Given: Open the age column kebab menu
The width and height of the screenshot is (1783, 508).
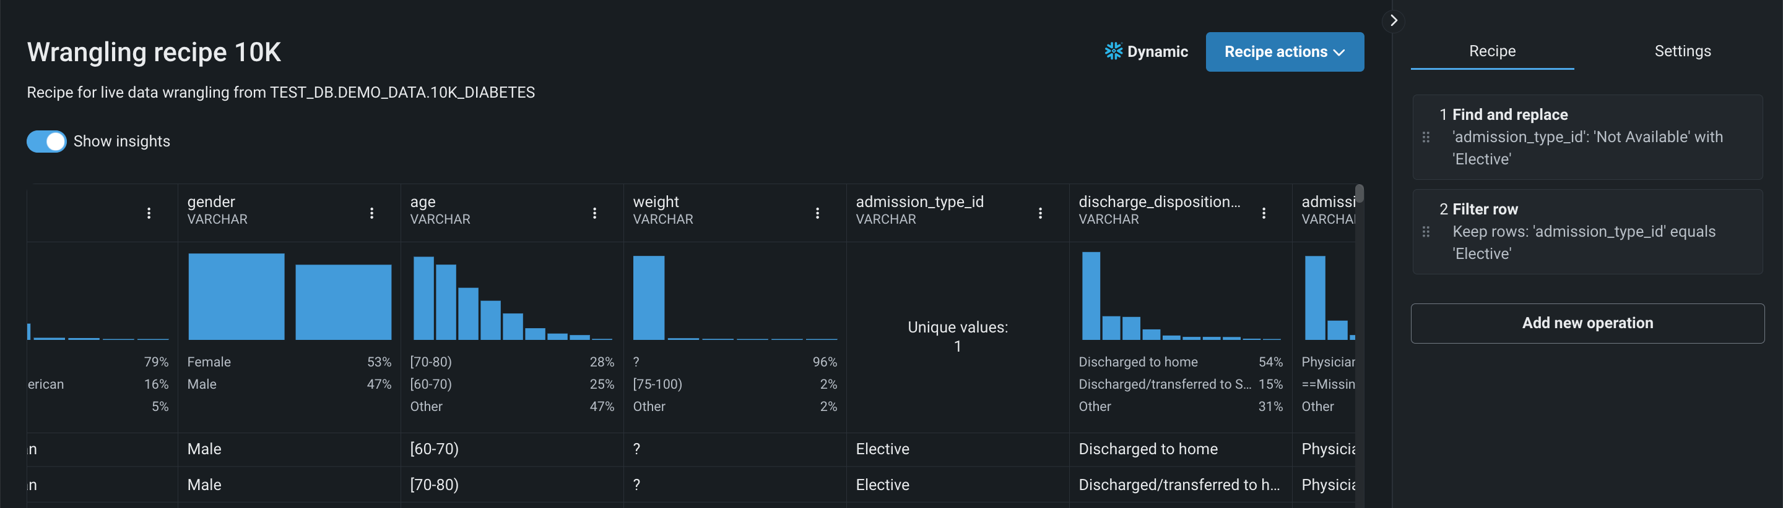Looking at the screenshot, I should click(x=594, y=213).
